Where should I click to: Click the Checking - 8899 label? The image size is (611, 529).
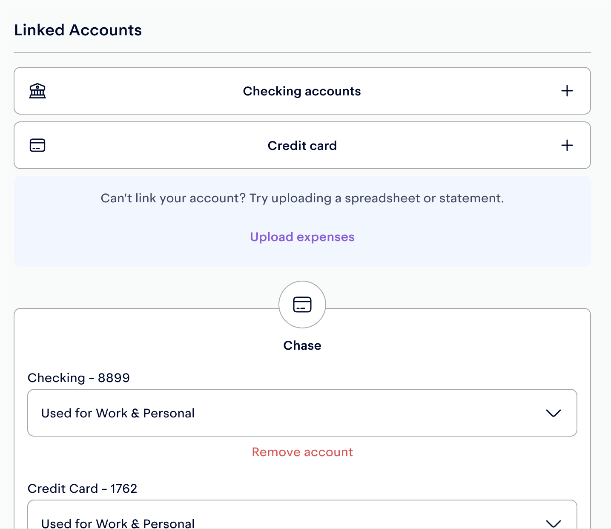79,378
